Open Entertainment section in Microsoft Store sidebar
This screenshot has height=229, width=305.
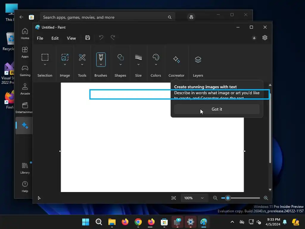click(x=24, y=108)
